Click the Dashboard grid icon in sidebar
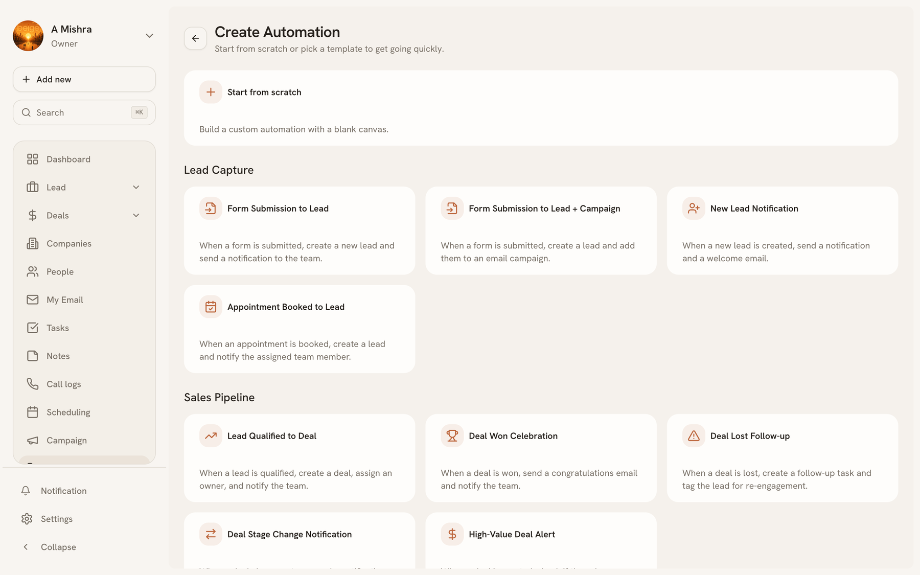 tap(33, 159)
